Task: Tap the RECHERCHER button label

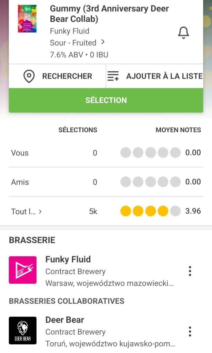Action: [x=67, y=76]
